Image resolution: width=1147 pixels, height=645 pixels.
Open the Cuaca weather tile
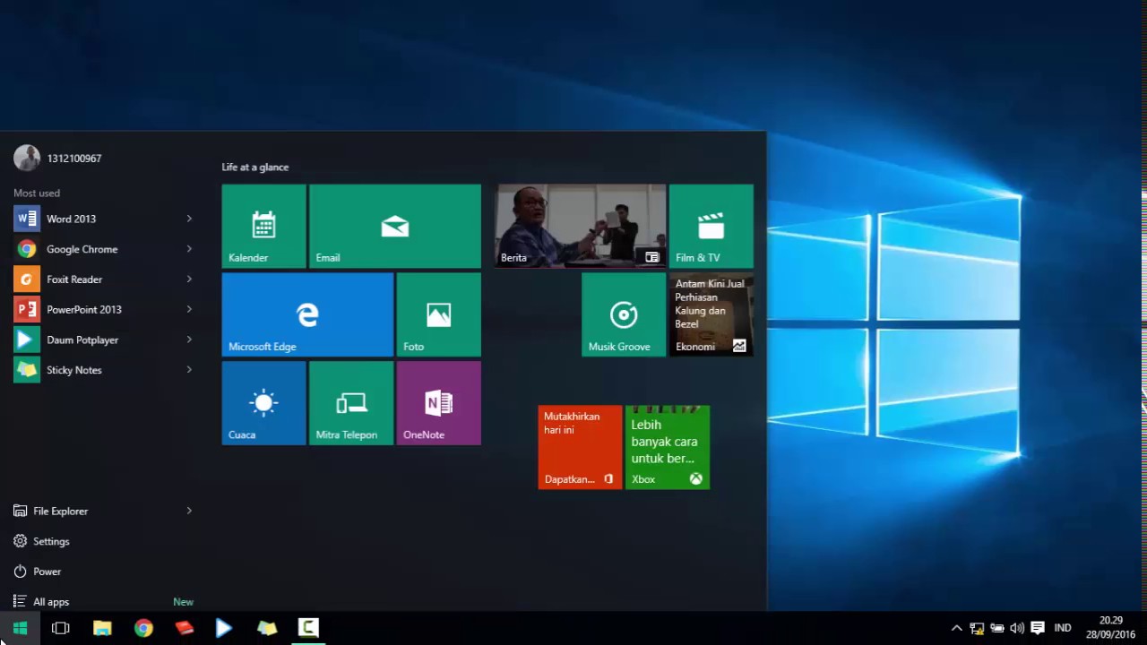click(x=263, y=403)
